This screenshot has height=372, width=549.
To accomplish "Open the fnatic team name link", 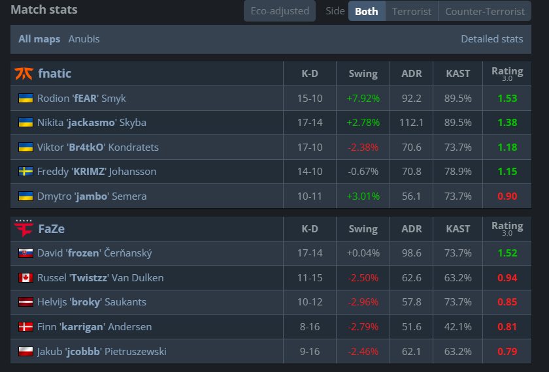I will (x=55, y=74).
